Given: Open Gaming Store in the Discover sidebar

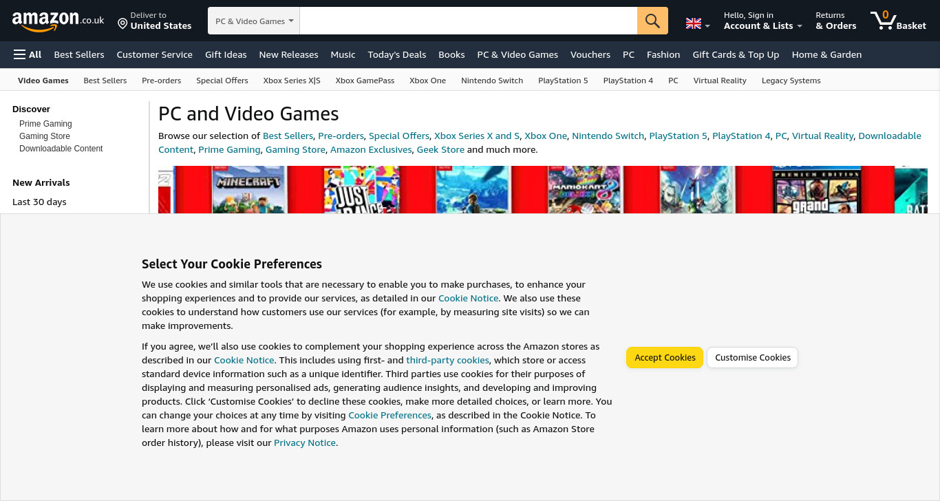Looking at the screenshot, I should coord(45,136).
